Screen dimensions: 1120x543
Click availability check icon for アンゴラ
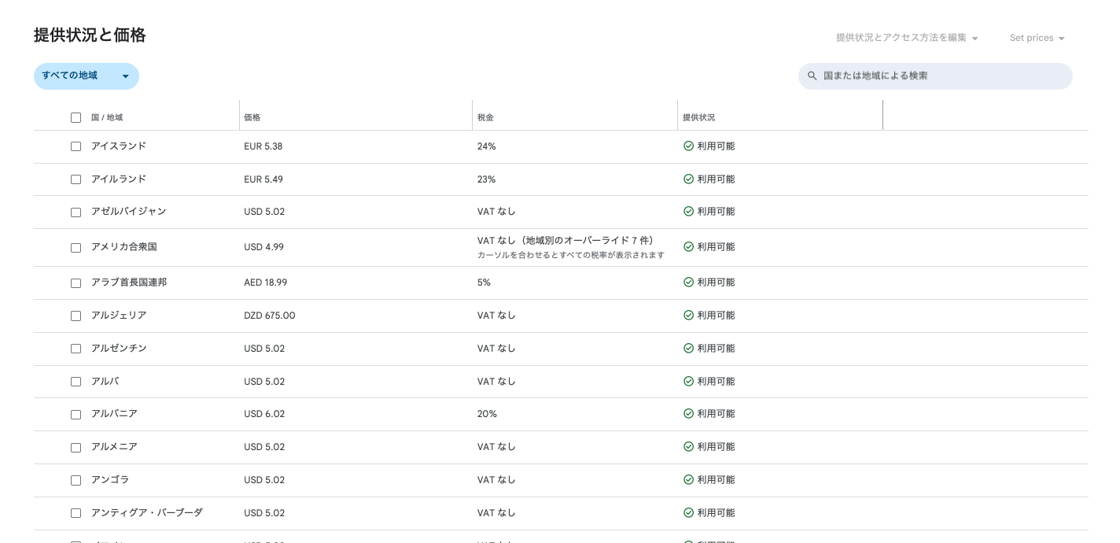tap(688, 480)
